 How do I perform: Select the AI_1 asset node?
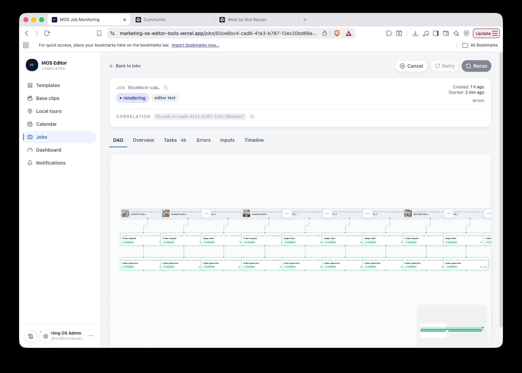464,213
